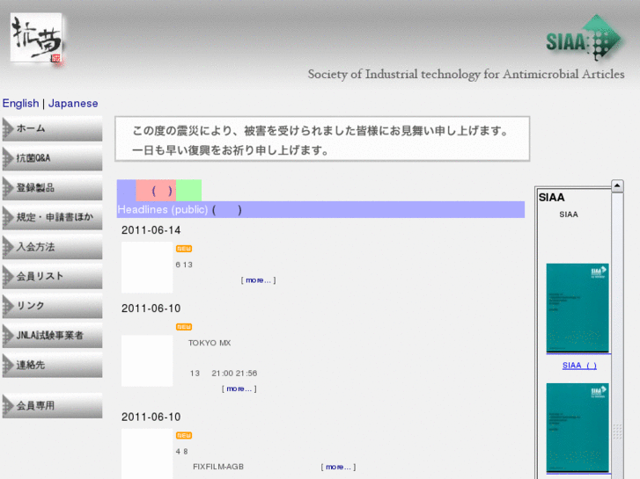
Task: Click thumbnail of 2011-06-14 news item
Action: click(x=147, y=267)
